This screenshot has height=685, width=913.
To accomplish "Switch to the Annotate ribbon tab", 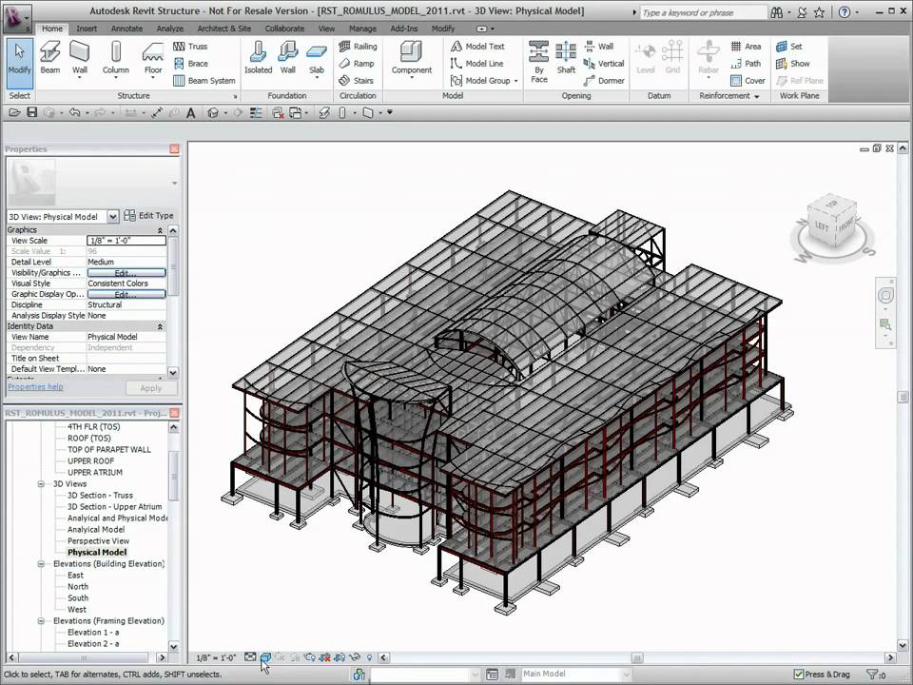I will point(126,28).
